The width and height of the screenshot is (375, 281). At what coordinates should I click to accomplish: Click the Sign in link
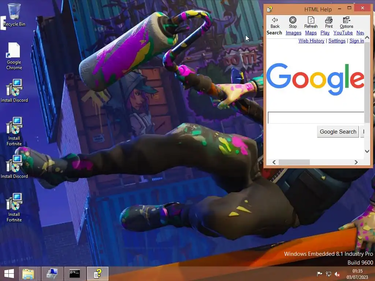click(x=357, y=41)
